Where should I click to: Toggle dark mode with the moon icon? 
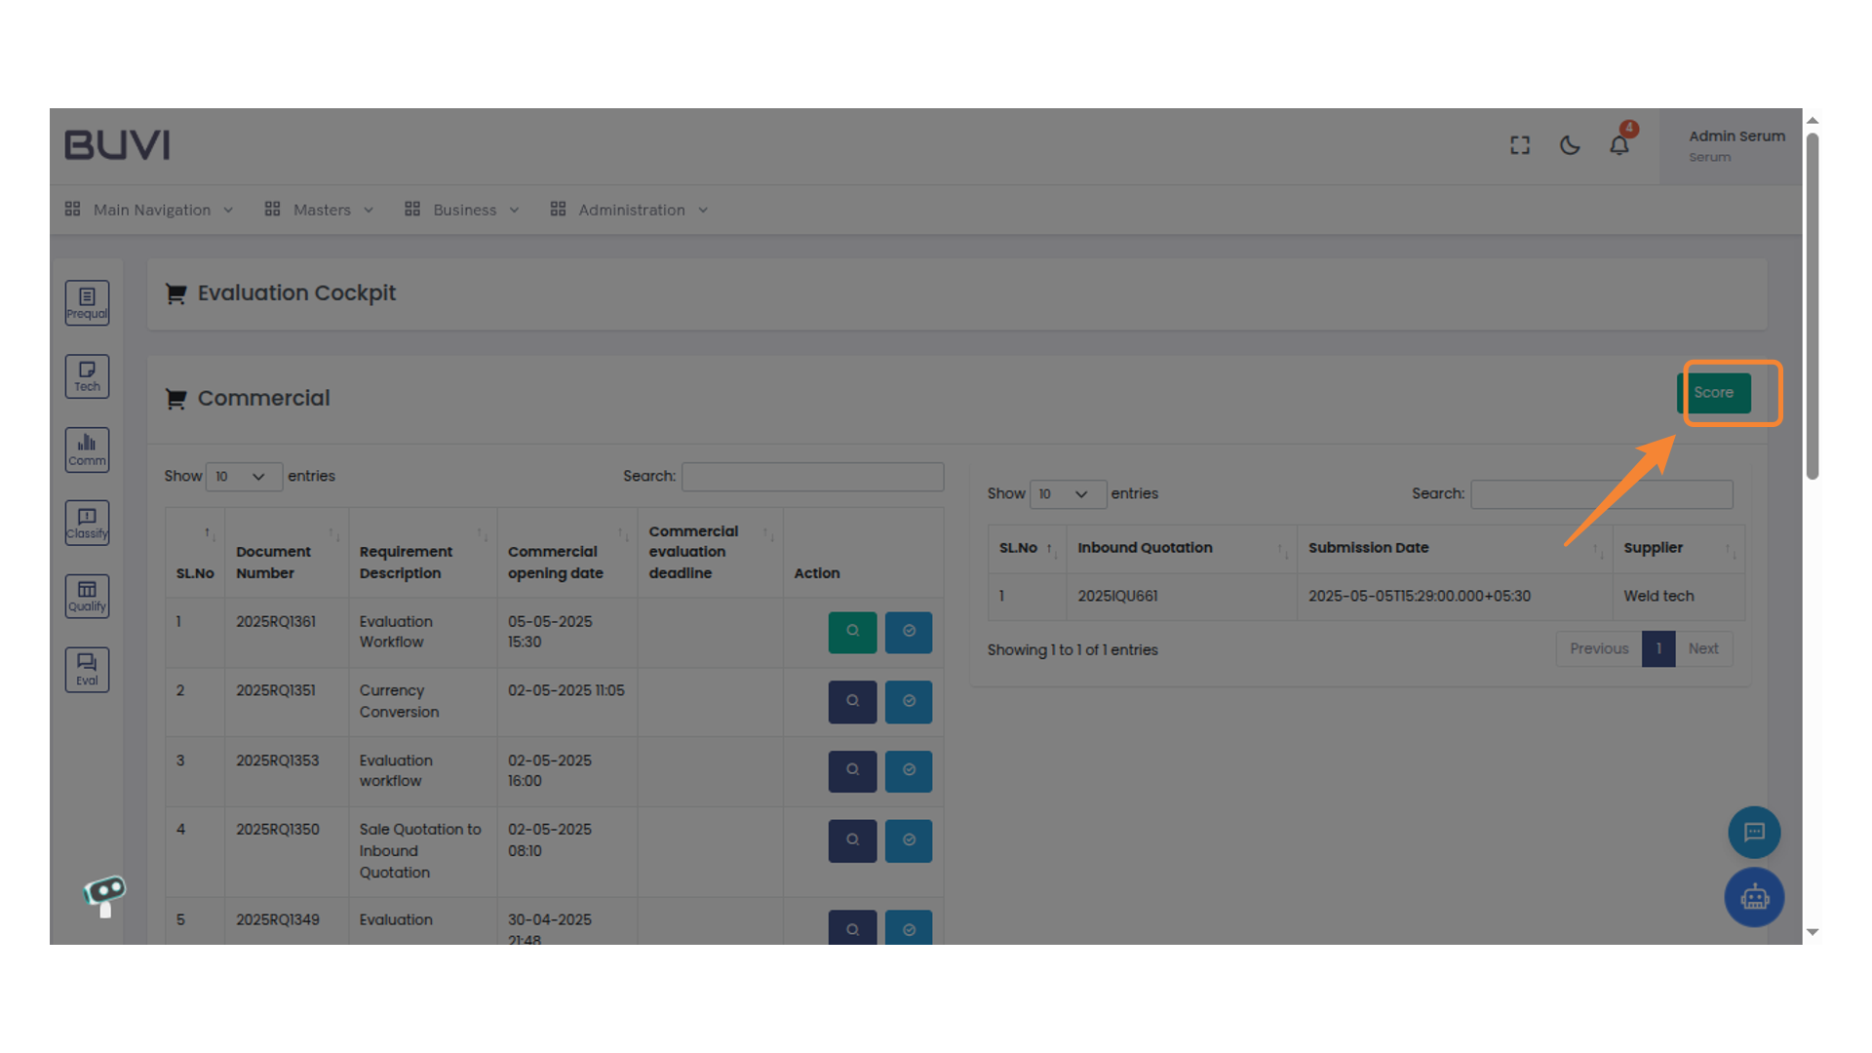tap(1570, 144)
